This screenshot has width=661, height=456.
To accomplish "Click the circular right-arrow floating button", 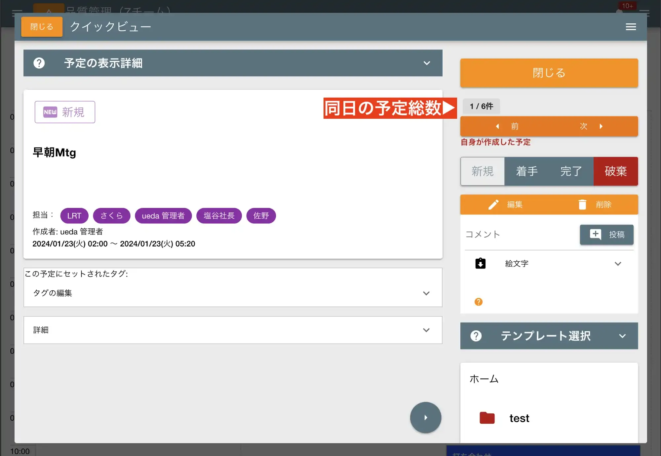I will [426, 417].
